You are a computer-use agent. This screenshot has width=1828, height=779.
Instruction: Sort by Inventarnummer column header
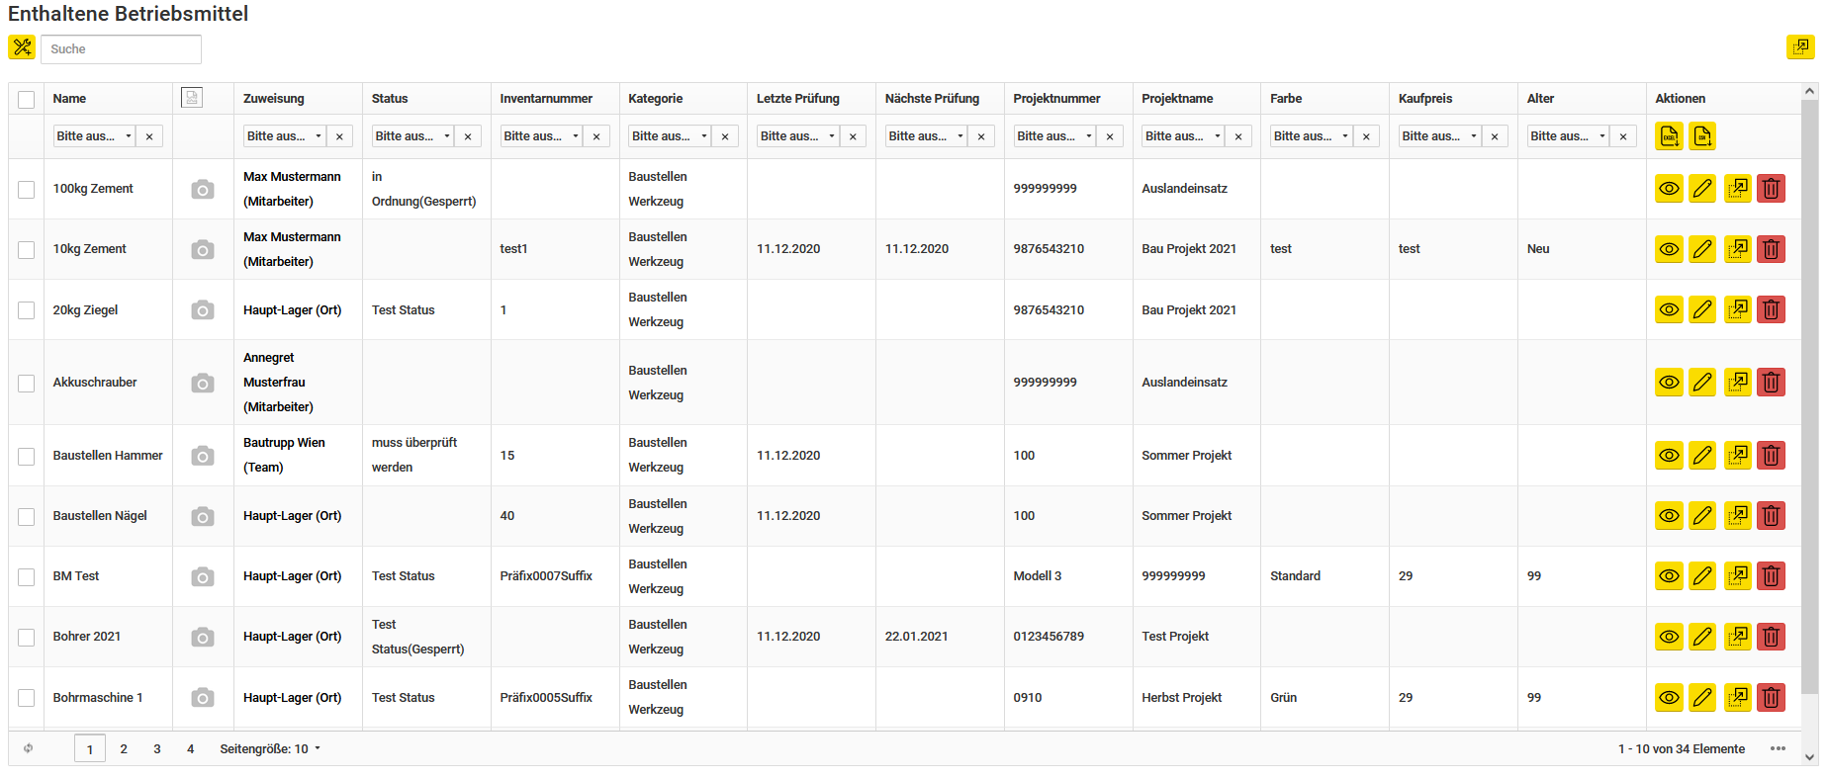pos(546,98)
